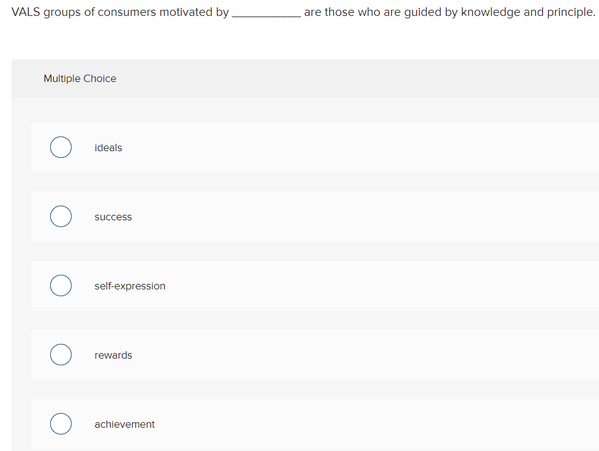Image resolution: width=599 pixels, height=451 pixels.
Task: Click the "rewards" answer text
Action: pyautogui.click(x=113, y=355)
